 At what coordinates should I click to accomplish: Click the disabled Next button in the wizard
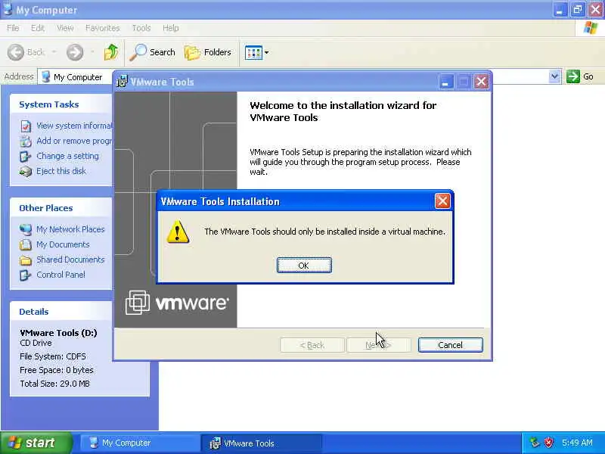379,345
